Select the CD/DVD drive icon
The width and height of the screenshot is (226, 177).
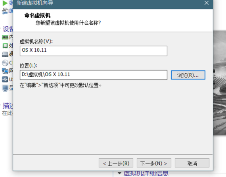pyautogui.click(x=5, y=63)
